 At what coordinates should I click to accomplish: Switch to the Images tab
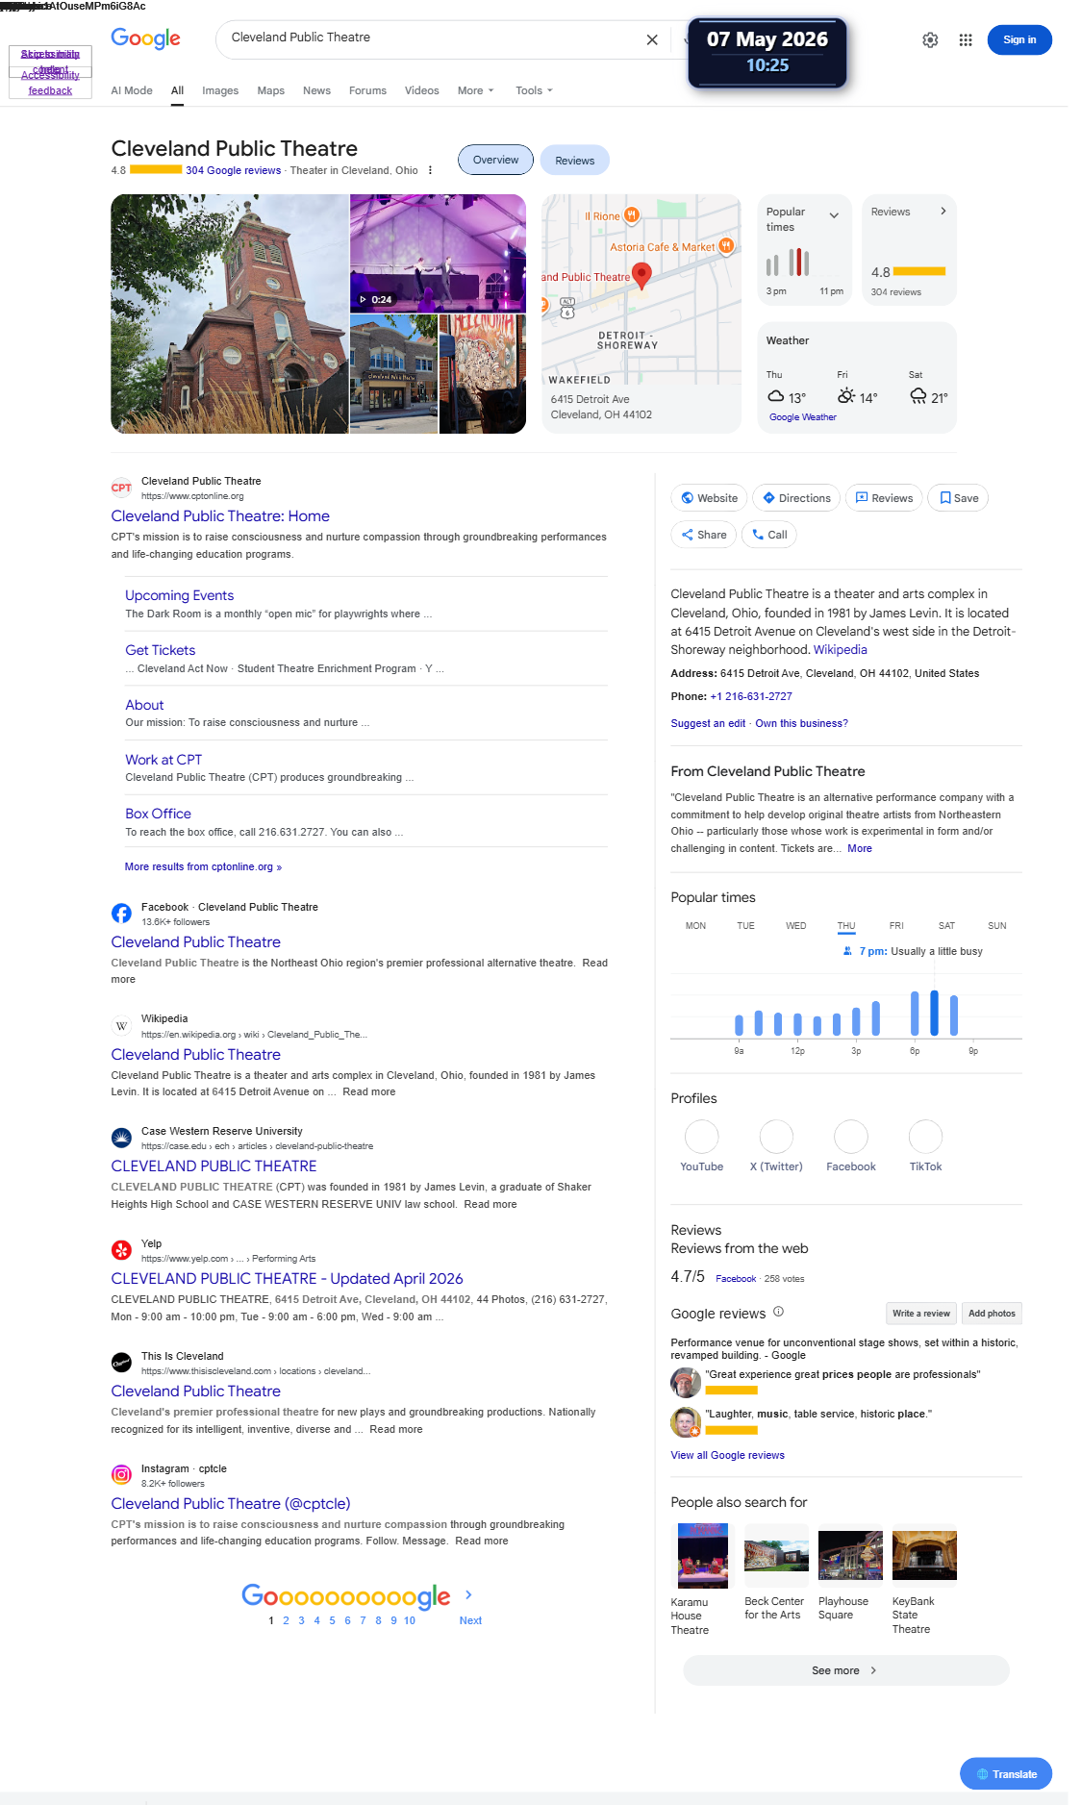(x=220, y=91)
